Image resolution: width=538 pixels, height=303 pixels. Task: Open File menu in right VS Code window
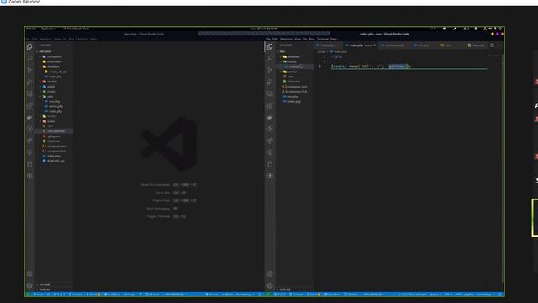tap(268, 39)
